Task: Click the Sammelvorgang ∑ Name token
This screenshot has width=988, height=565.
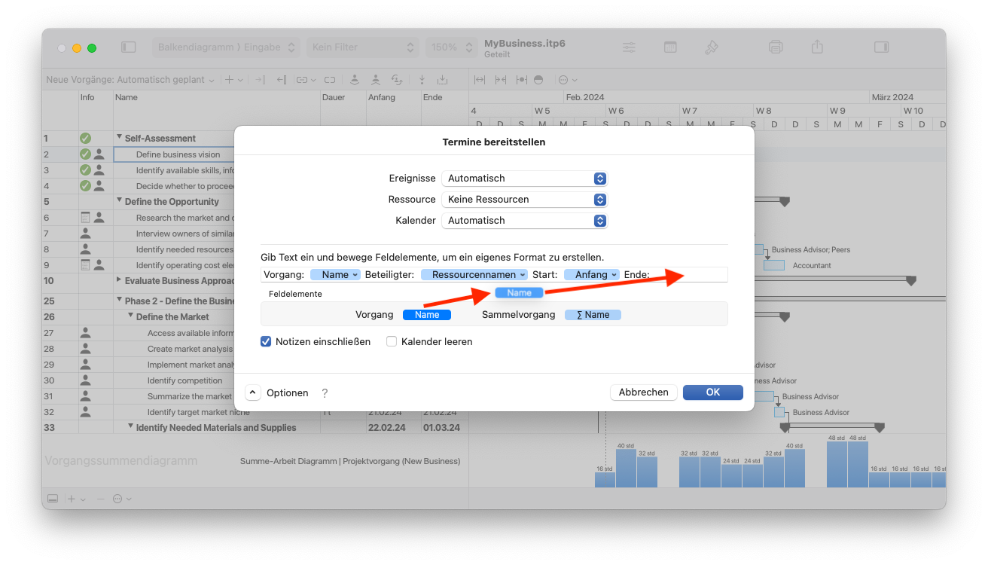Action: pyautogui.click(x=593, y=315)
